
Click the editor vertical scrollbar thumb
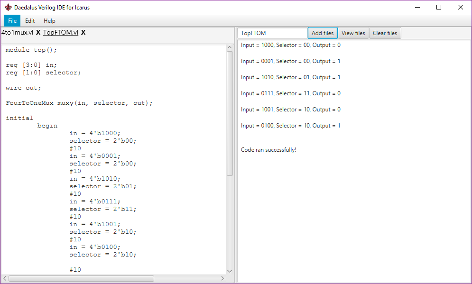click(230, 113)
